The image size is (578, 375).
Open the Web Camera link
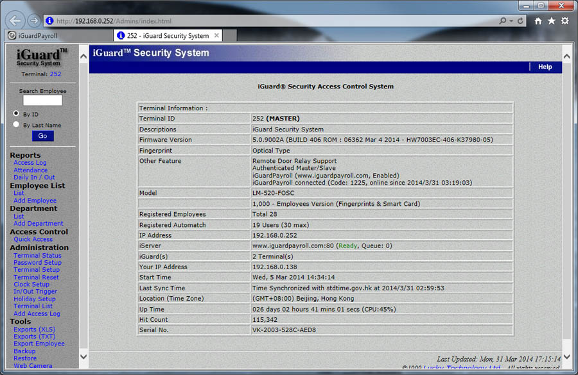point(33,366)
